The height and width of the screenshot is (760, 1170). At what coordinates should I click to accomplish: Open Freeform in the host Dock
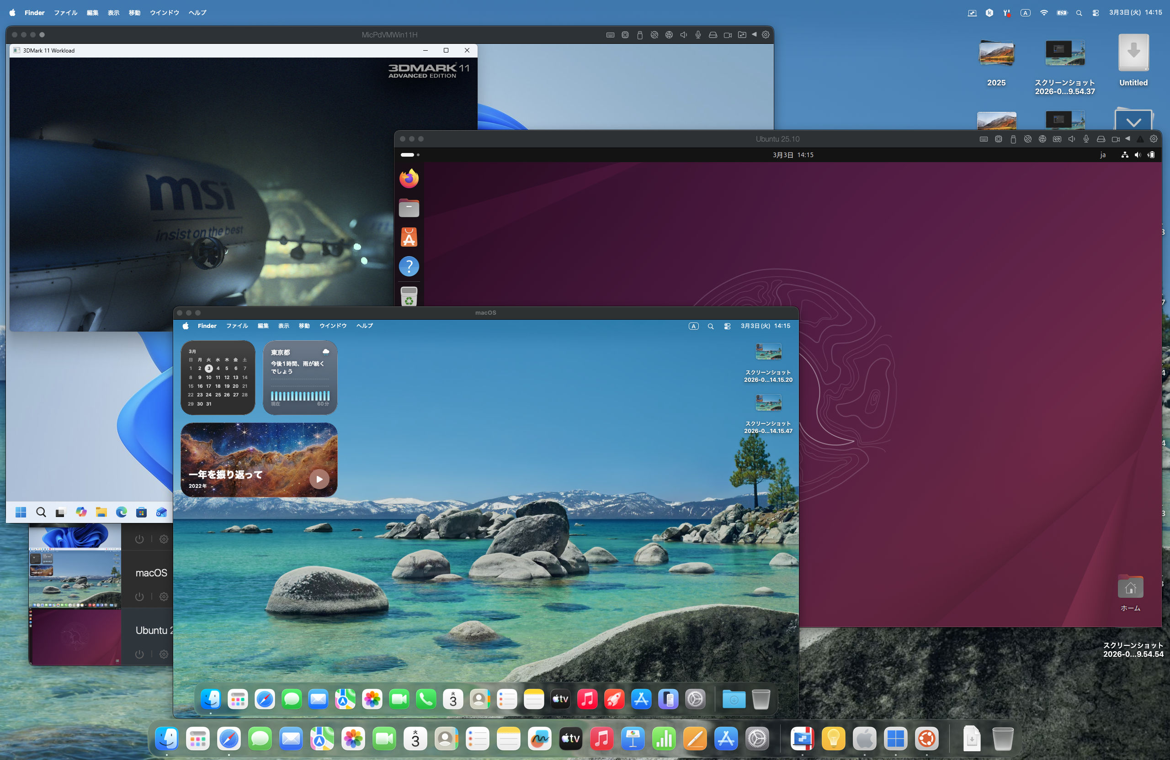539,739
